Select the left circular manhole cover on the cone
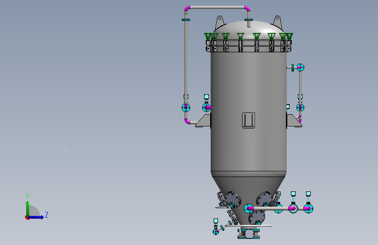Viewport: 378px width, 245px height. click(233, 200)
